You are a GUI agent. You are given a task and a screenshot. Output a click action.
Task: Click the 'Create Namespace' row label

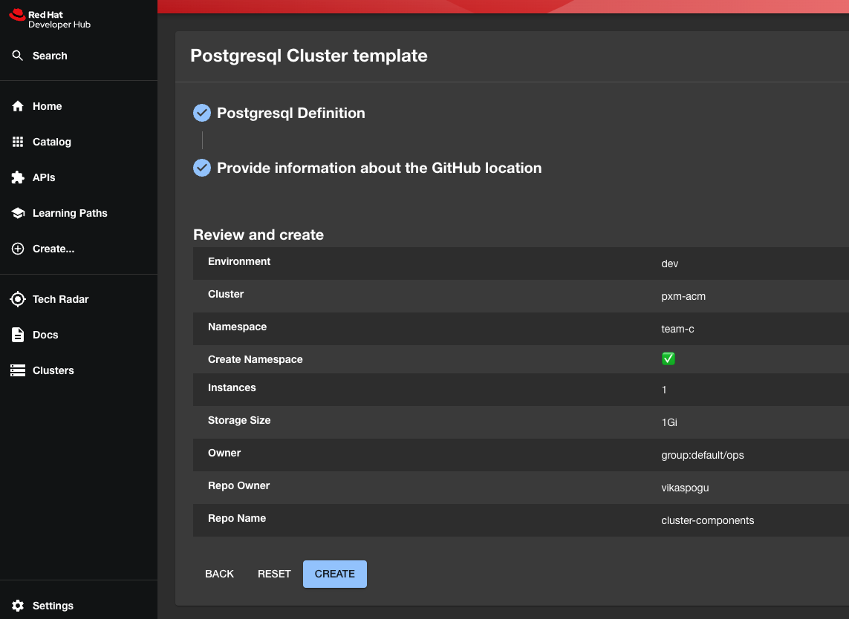255,359
